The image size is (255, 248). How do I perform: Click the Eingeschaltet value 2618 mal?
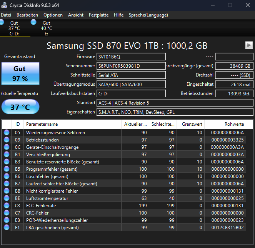click(x=234, y=85)
